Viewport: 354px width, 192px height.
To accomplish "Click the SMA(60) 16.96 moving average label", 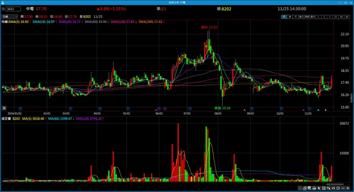I will (x=96, y=22).
